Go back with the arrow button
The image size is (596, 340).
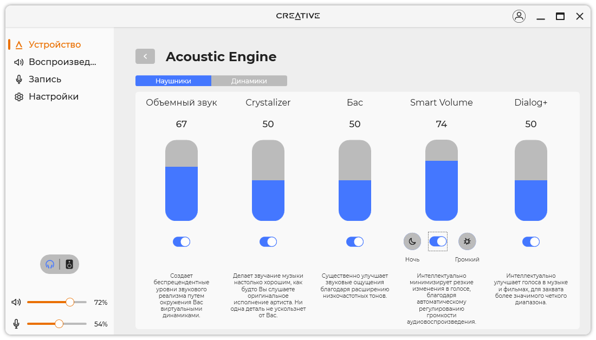tap(145, 56)
